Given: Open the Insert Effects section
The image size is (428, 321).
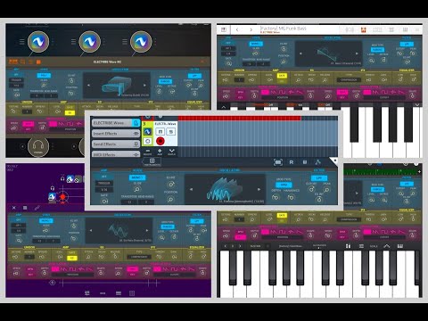Looking at the screenshot, I should coord(116,134).
